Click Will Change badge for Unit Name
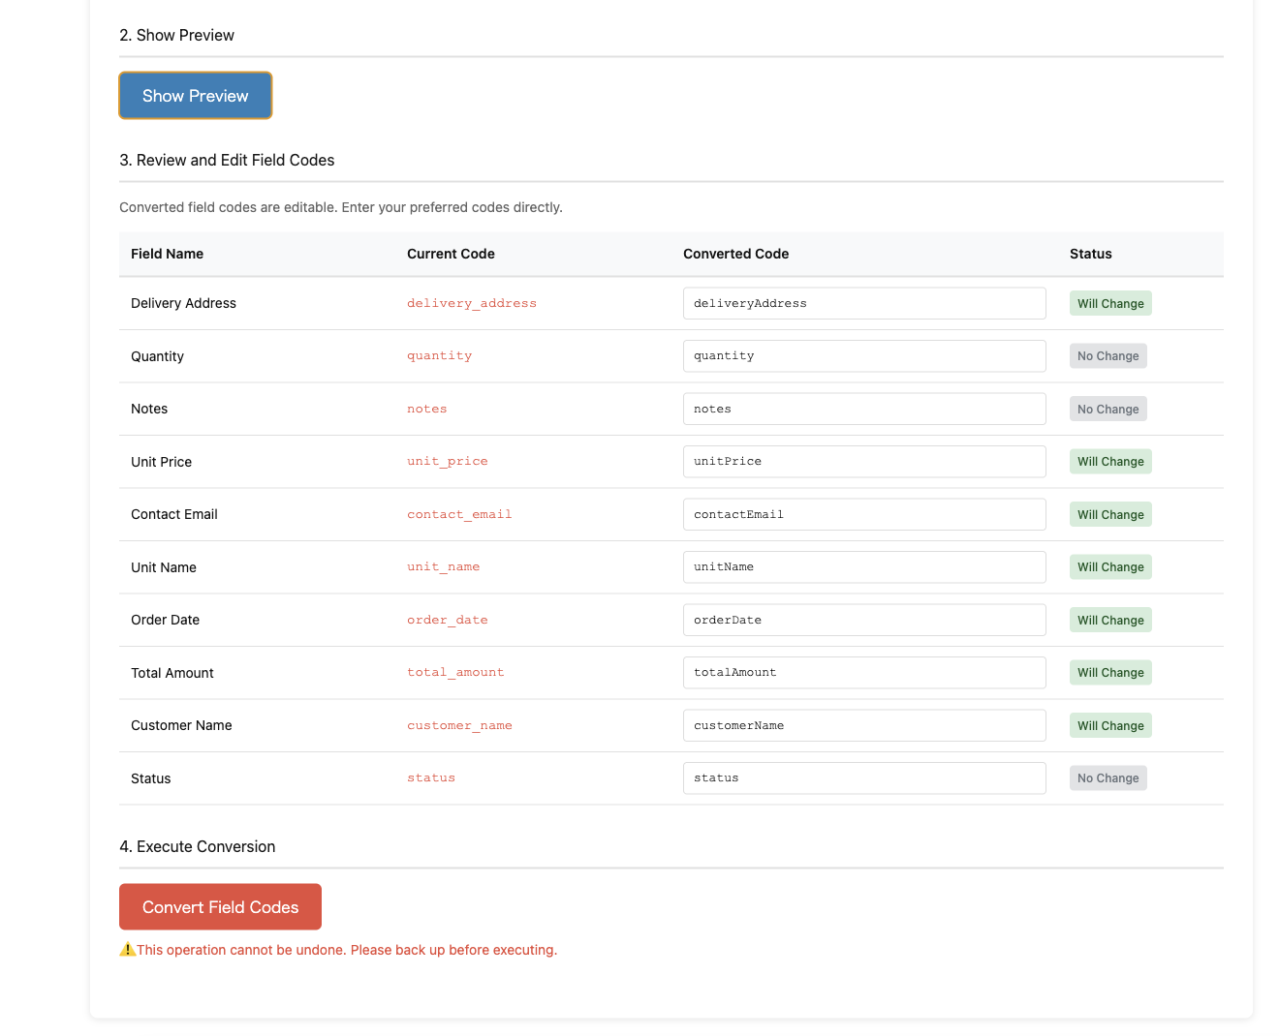 (1110, 567)
